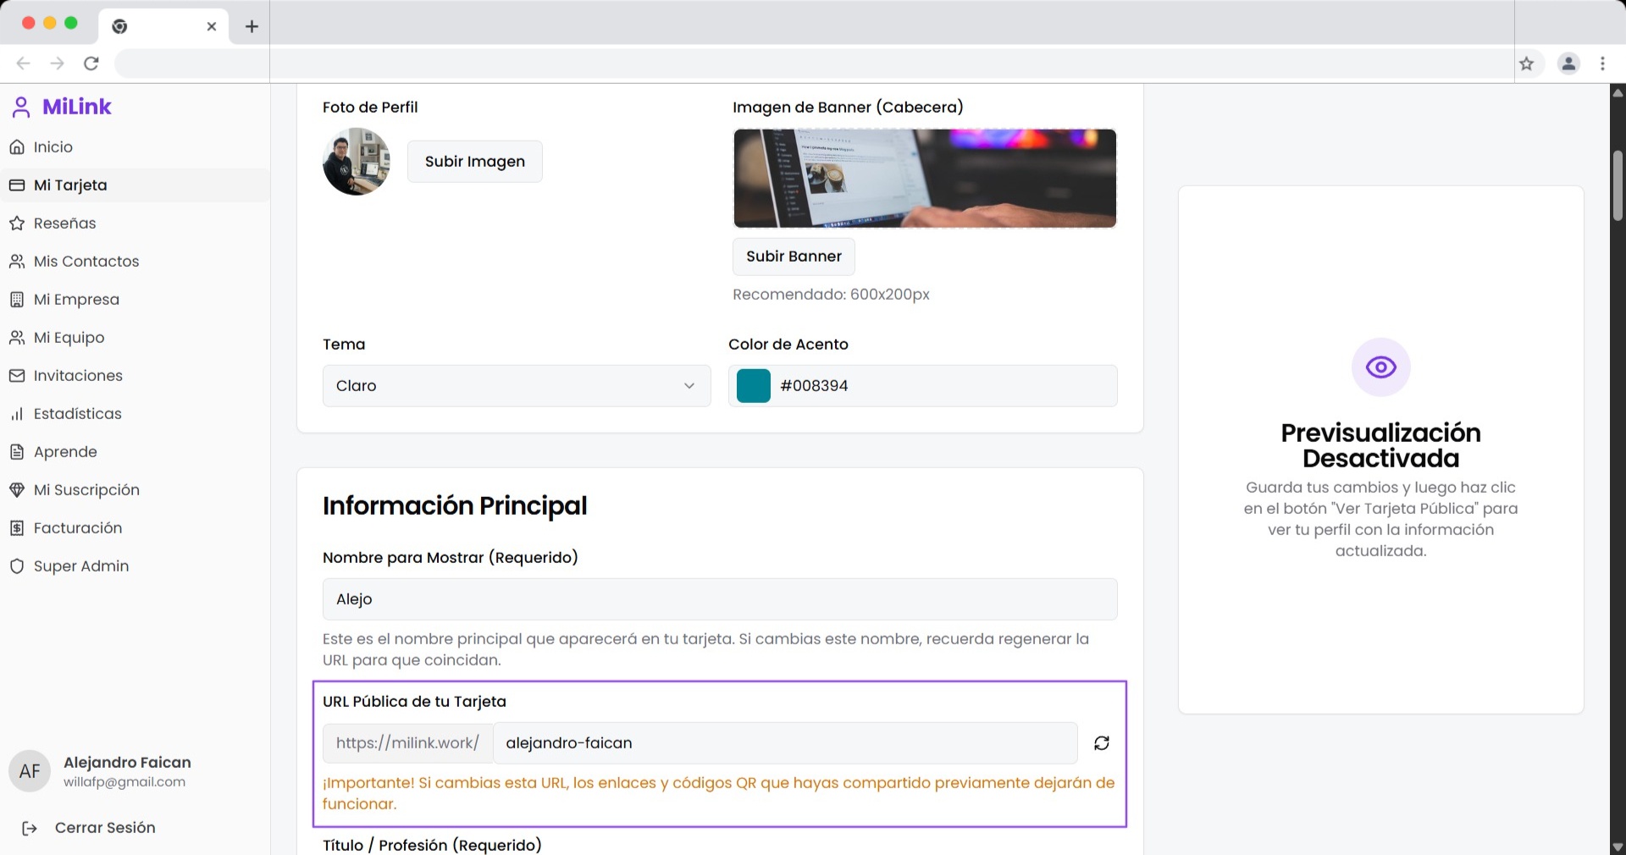
Task: Click the Cerrar Sesión logout icon
Action: [x=30, y=828]
